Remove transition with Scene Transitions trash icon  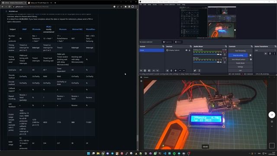[270, 53]
